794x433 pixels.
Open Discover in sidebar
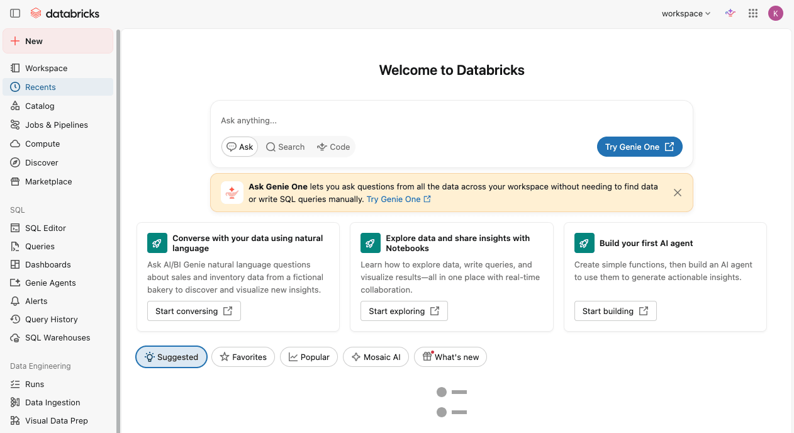58,162
